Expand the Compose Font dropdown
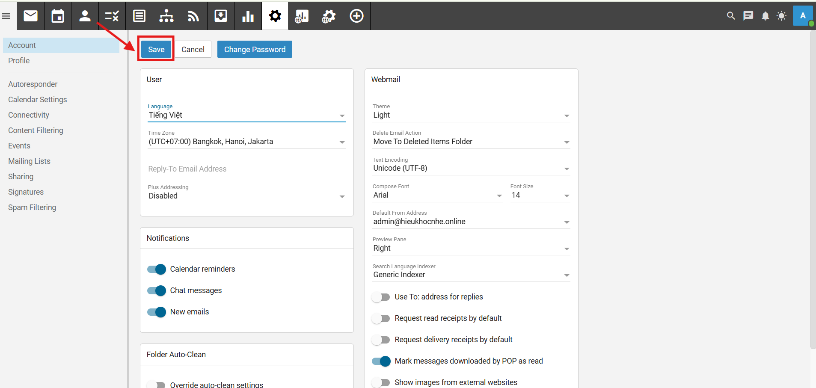 tap(437, 195)
